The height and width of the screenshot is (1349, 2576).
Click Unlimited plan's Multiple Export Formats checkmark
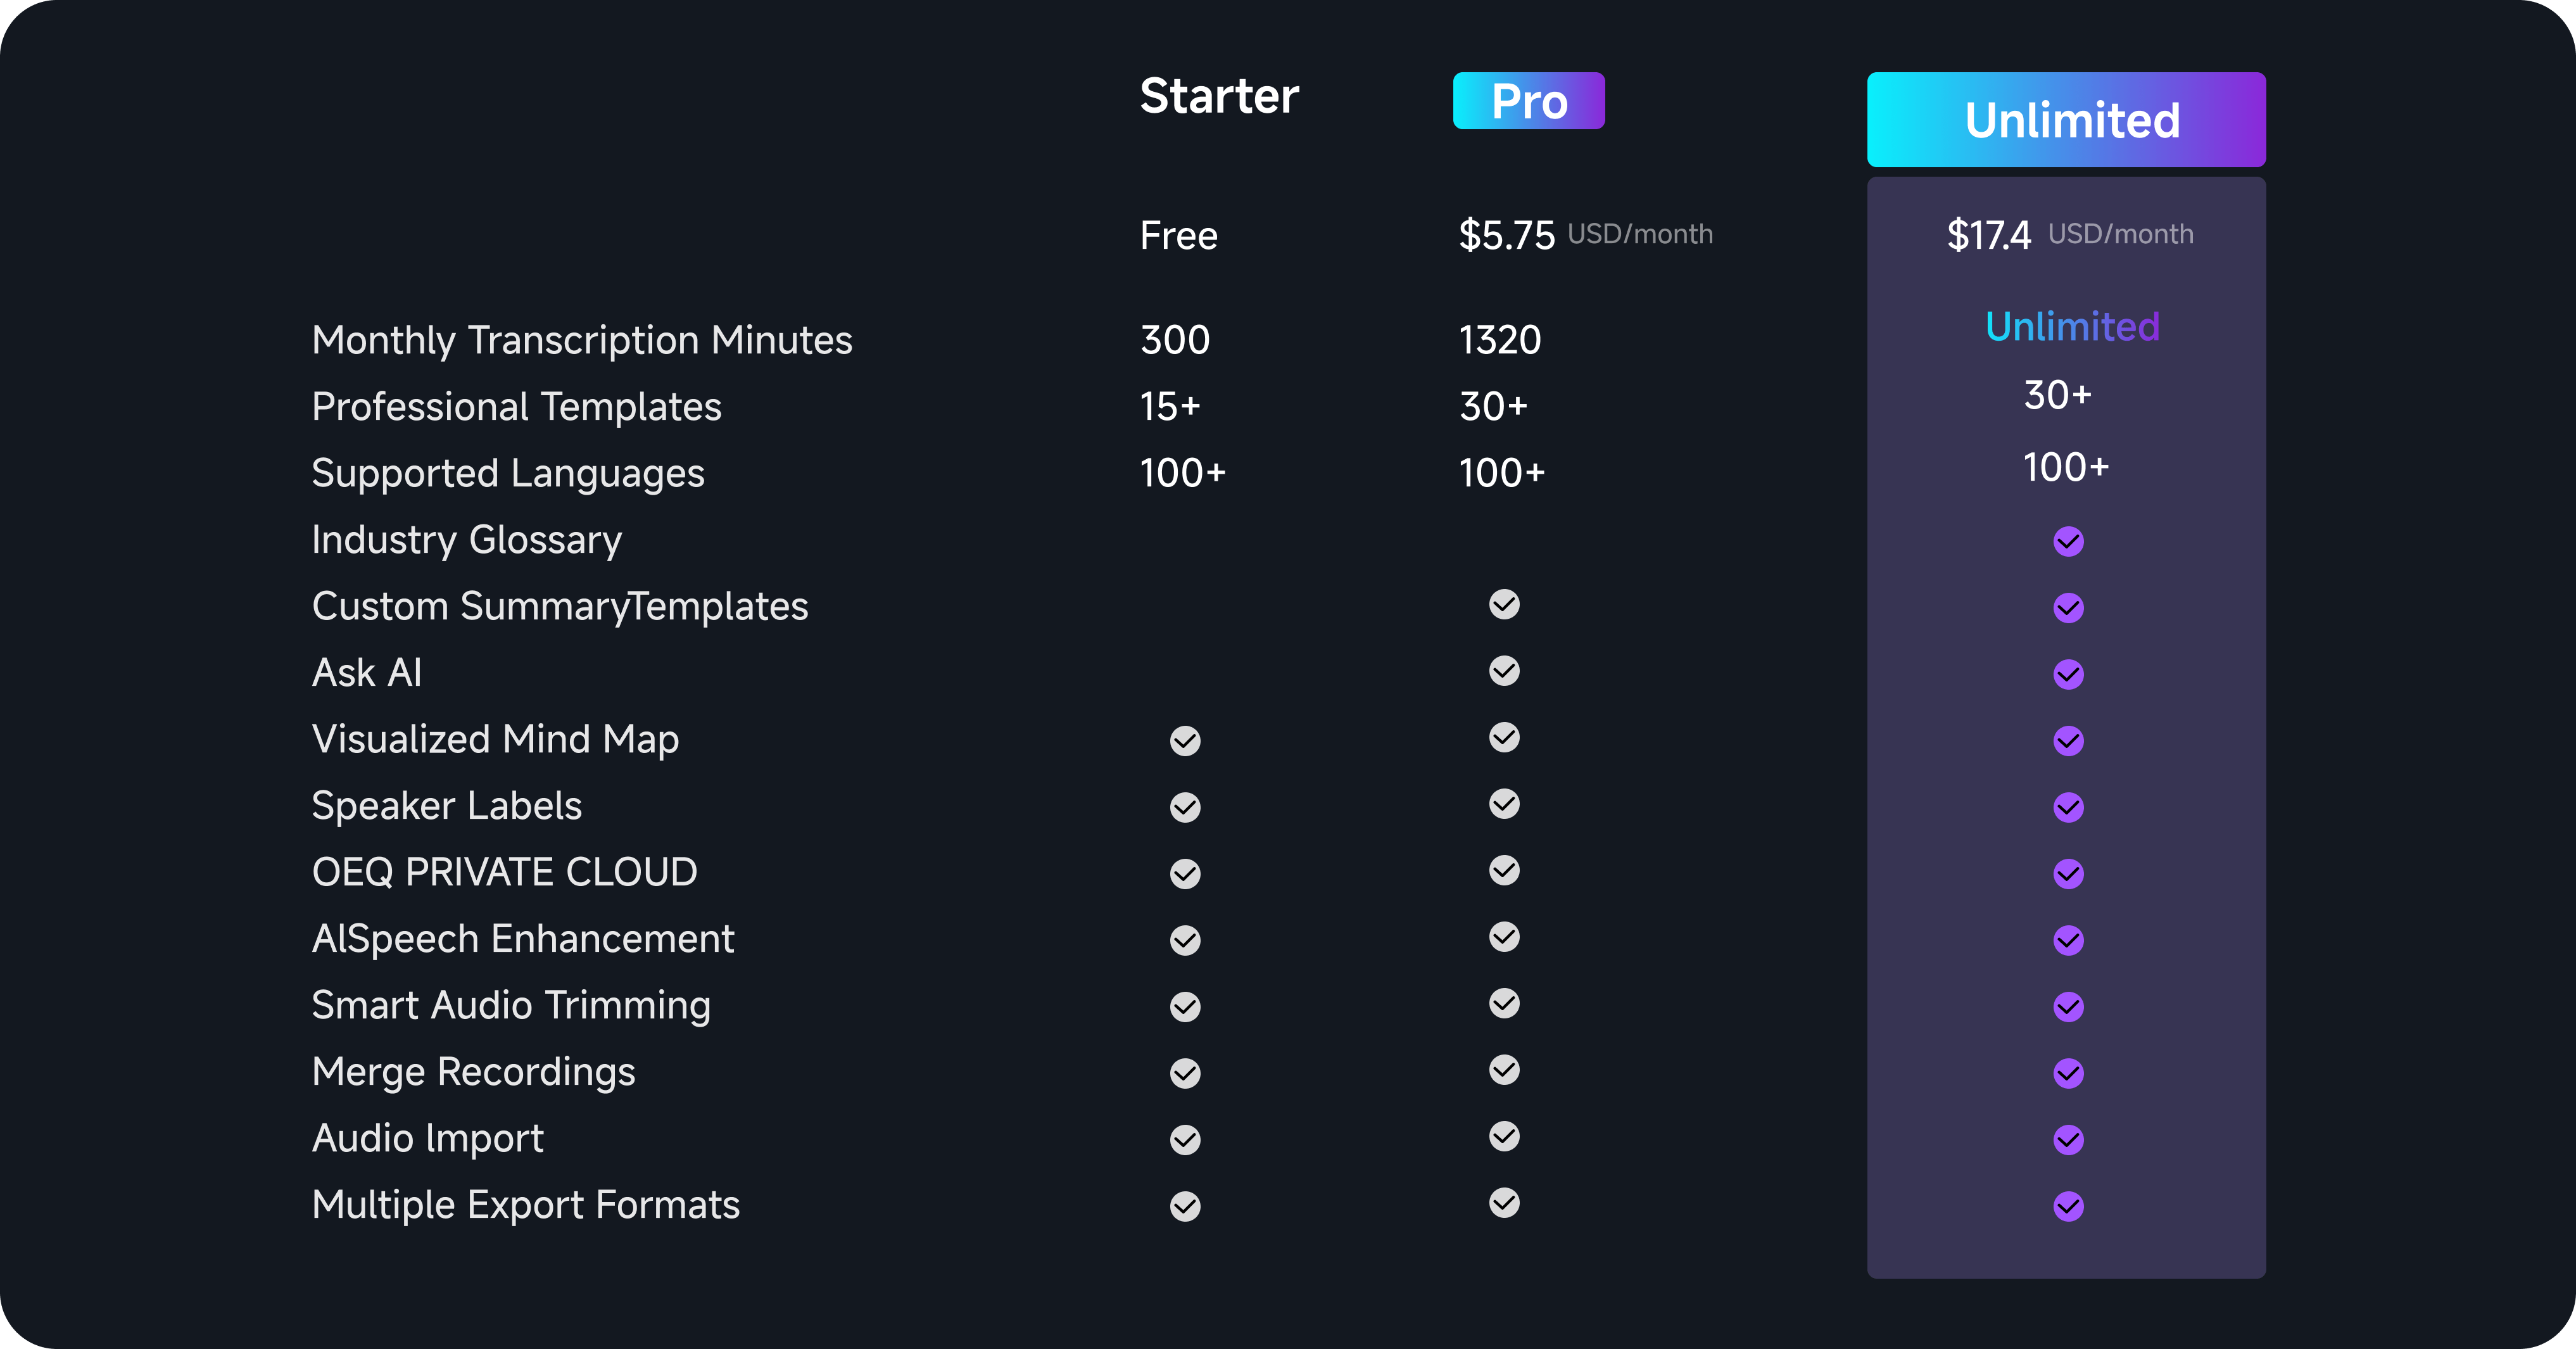2068,1206
